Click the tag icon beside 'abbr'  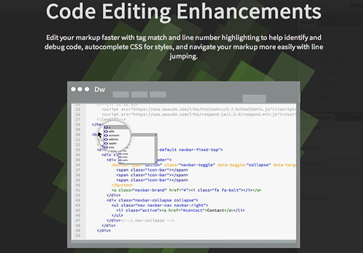pyautogui.click(x=106, y=131)
